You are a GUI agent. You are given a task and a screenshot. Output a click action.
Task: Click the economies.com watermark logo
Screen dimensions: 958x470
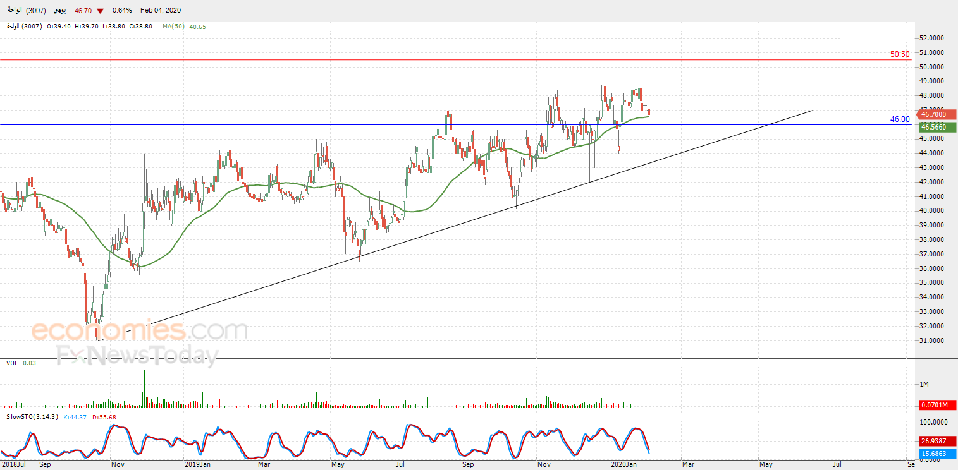[139, 330]
